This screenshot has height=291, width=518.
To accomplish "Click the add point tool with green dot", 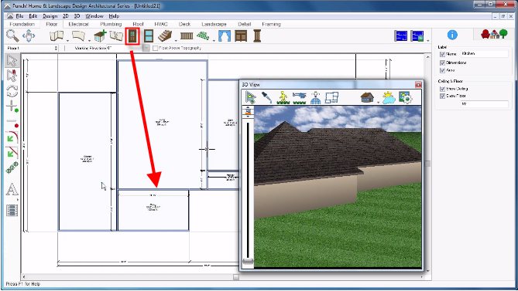I will [x=12, y=107].
